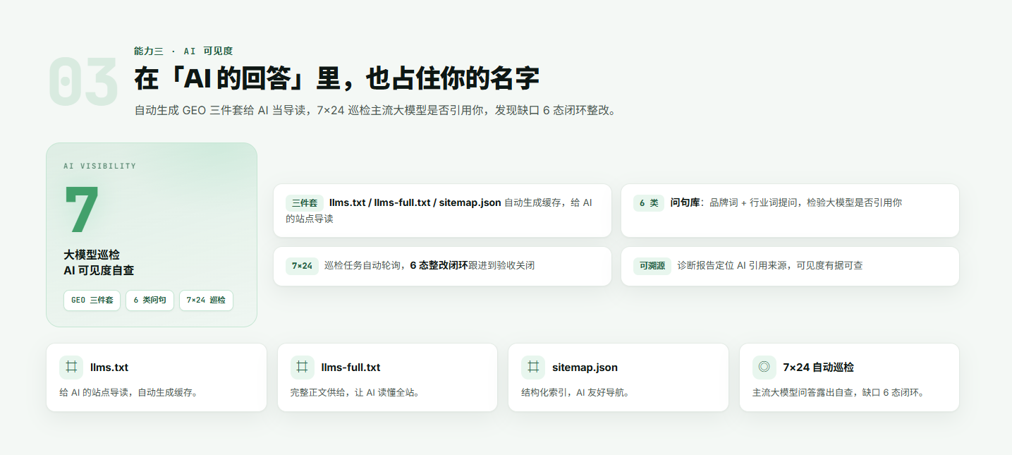Click the "可溯源" badge
The width and height of the screenshot is (1012, 455).
click(x=652, y=266)
